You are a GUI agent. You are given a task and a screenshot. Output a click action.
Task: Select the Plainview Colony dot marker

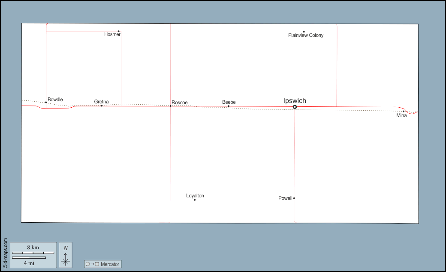click(304, 32)
